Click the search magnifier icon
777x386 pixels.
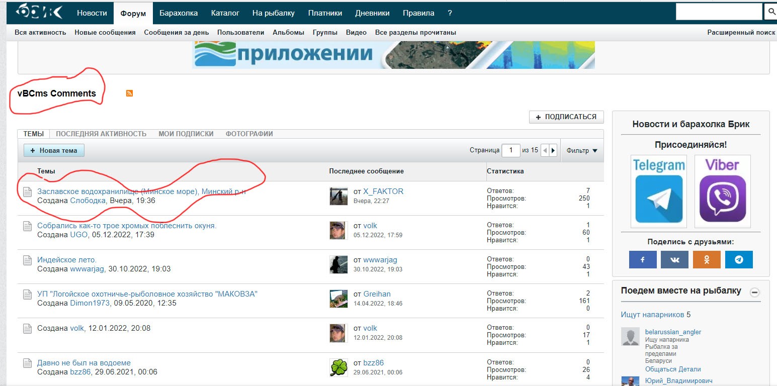coord(771,12)
